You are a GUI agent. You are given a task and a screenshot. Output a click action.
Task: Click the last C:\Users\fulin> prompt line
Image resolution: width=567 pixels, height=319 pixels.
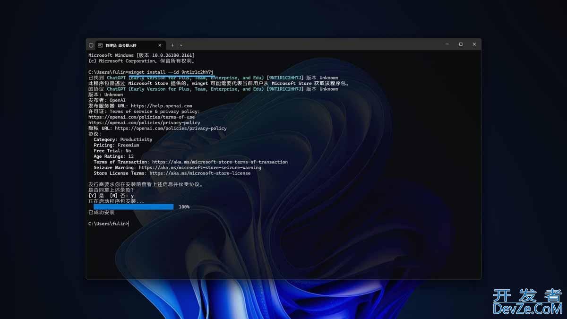(108, 224)
